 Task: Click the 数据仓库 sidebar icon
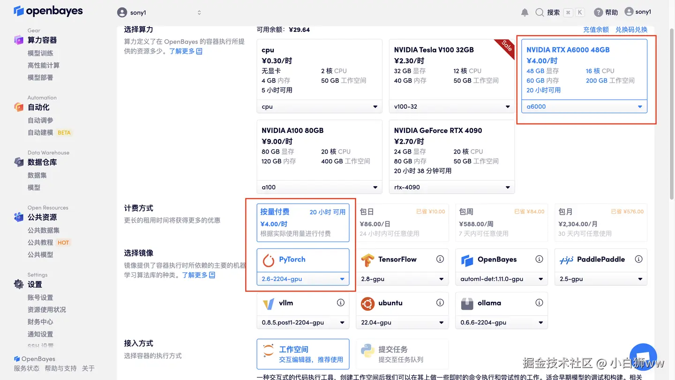[18, 162]
